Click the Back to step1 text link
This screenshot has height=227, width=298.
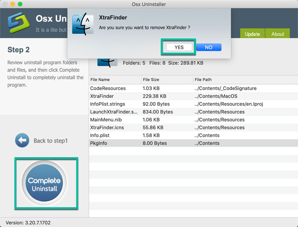[50, 141]
